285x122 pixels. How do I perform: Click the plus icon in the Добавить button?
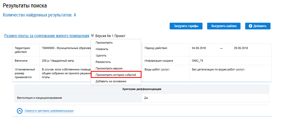pos(250,26)
